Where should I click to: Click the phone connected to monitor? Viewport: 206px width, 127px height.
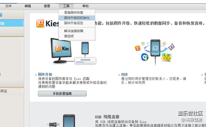point(85,48)
